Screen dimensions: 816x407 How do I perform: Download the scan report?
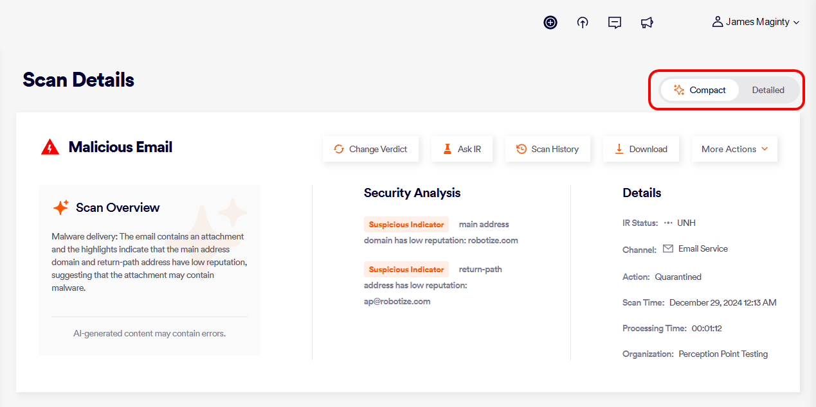click(x=640, y=149)
